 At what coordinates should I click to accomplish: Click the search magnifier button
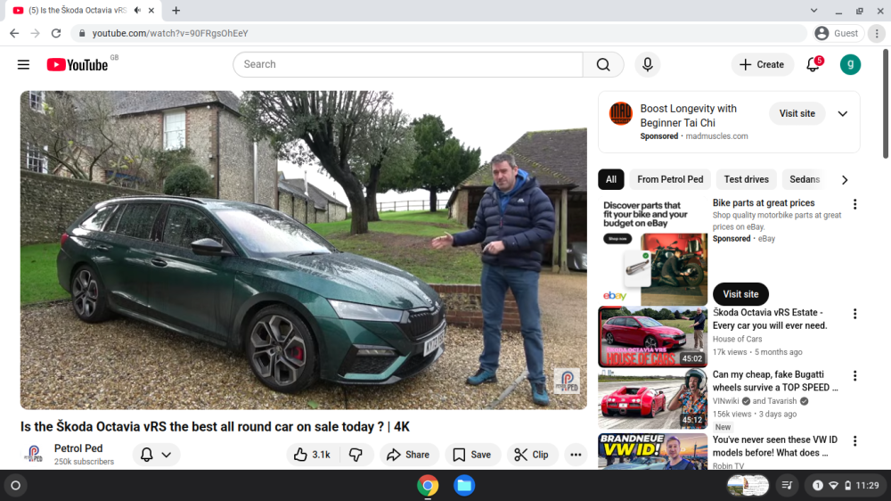tap(603, 65)
